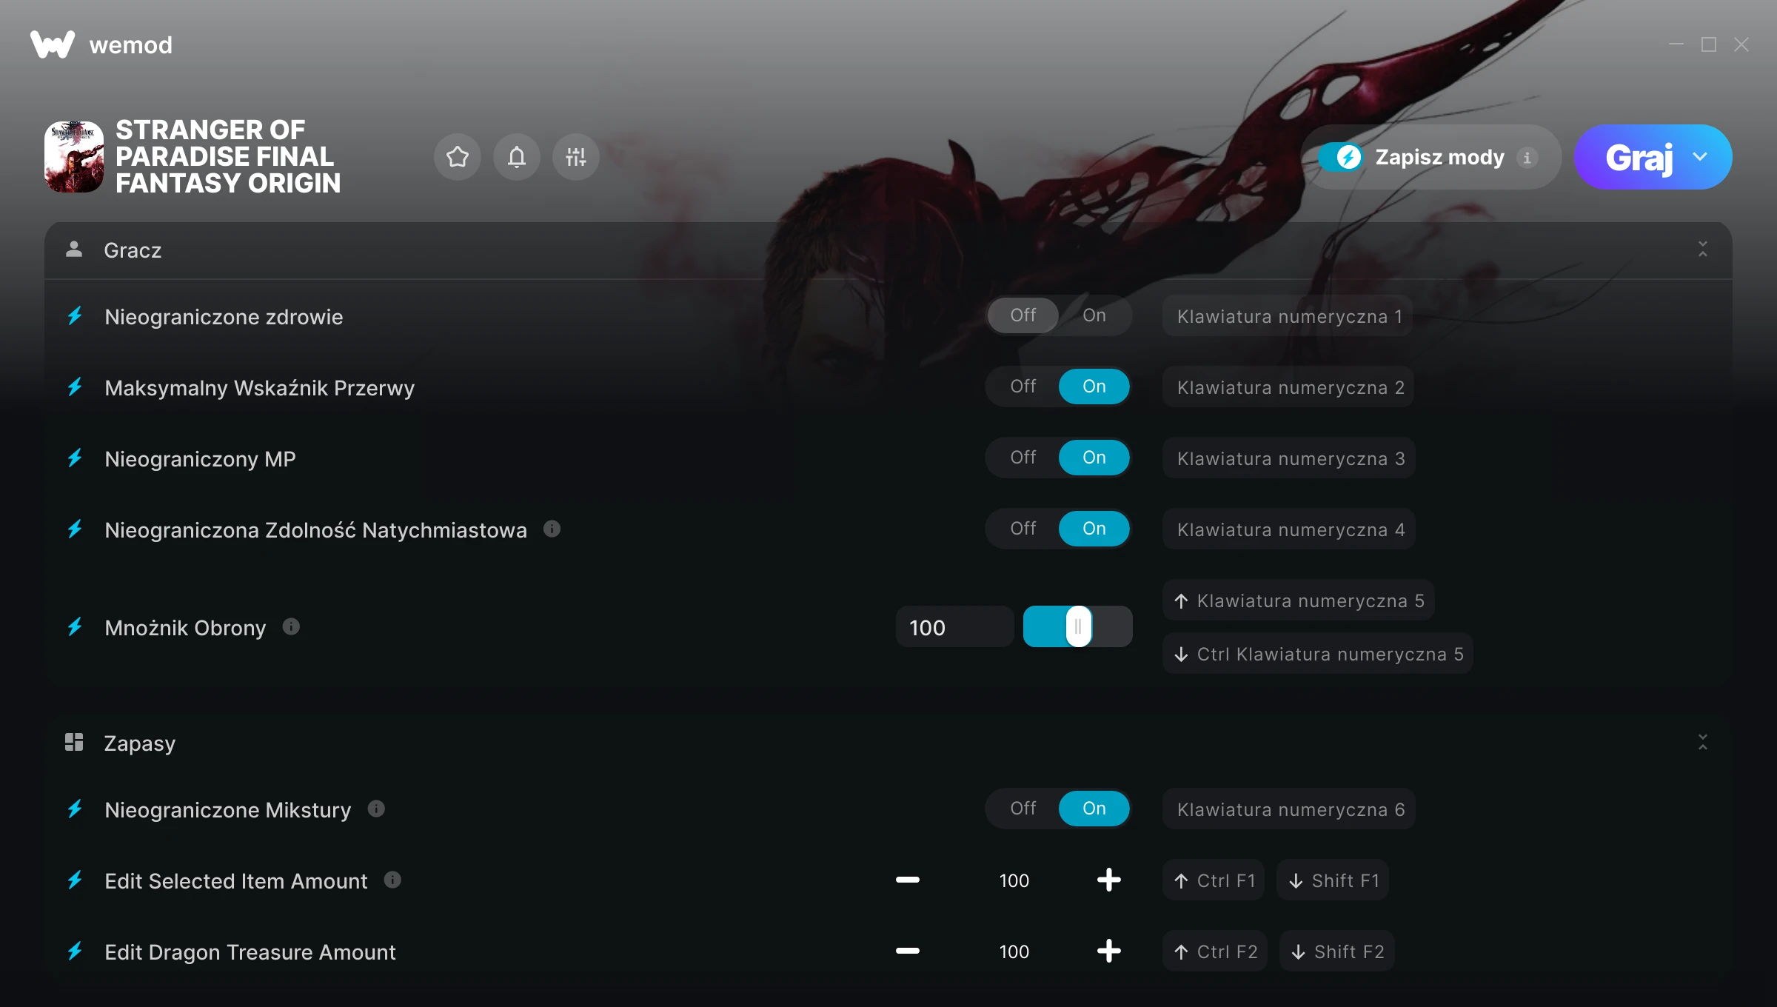Image resolution: width=1777 pixels, height=1007 pixels.
Task: Open the notifications bell icon
Action: (x=517, y=157)
